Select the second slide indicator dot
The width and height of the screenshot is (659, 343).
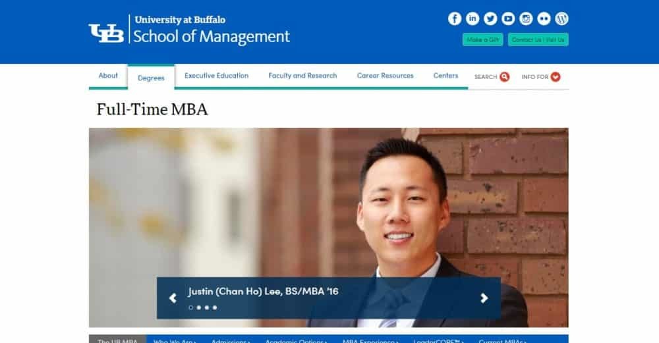tap(199, 307)
